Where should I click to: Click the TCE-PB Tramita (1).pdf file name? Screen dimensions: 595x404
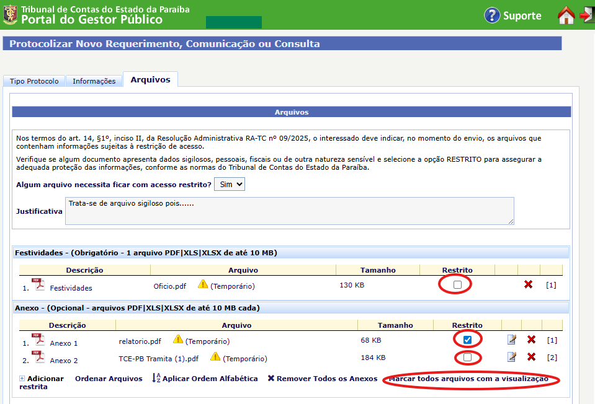click(159, 359)
